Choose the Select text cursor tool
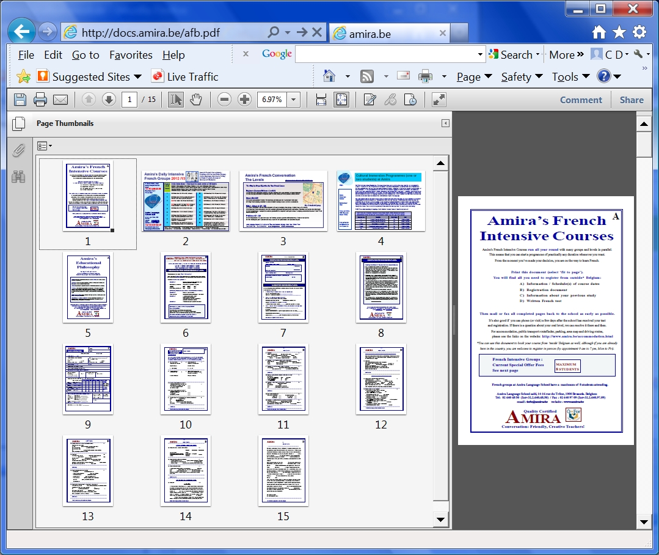659x555 pixels. [x=176, y=100]
